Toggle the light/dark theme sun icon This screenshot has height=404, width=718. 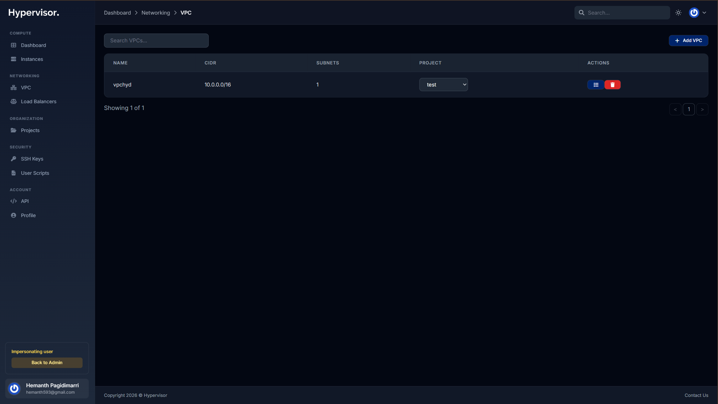[678, 13]
